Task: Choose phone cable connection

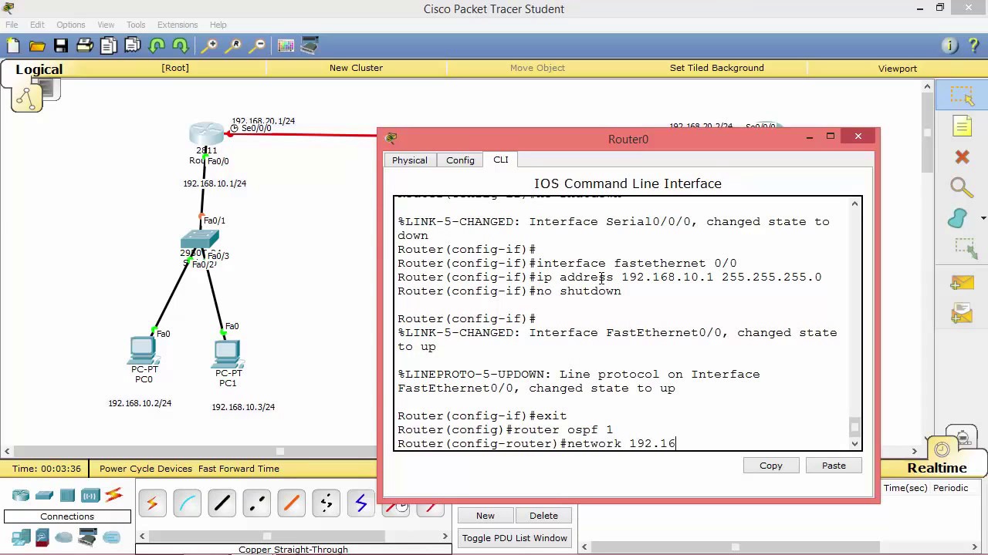Action: point(327,504)
